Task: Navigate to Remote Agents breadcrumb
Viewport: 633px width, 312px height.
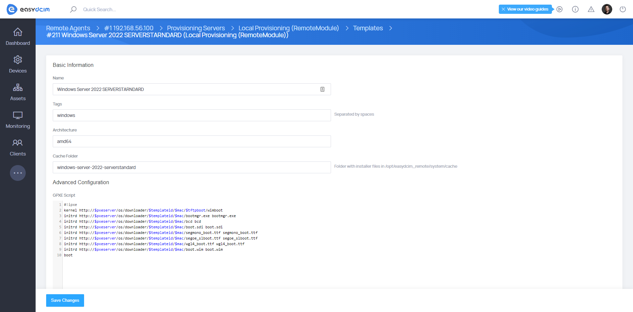Action: click(x=68, y=28)
